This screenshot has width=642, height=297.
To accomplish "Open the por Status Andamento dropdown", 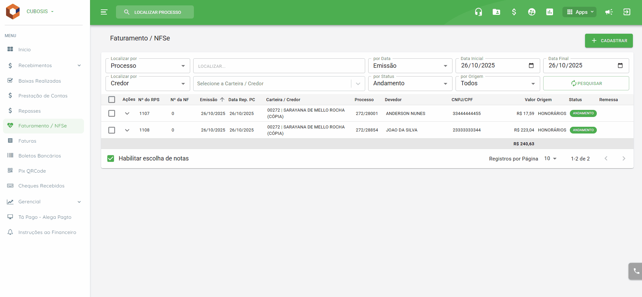I will [x=410, y=84].
